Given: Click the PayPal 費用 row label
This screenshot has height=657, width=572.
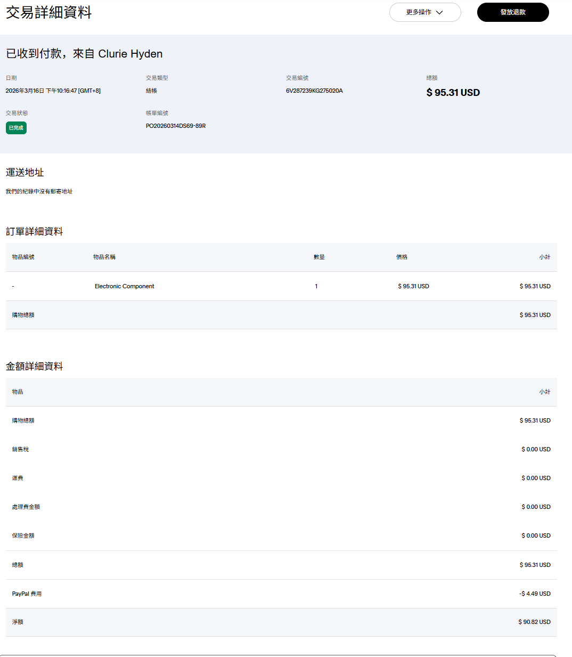Looking at the screenshot, I should [27, 594].
